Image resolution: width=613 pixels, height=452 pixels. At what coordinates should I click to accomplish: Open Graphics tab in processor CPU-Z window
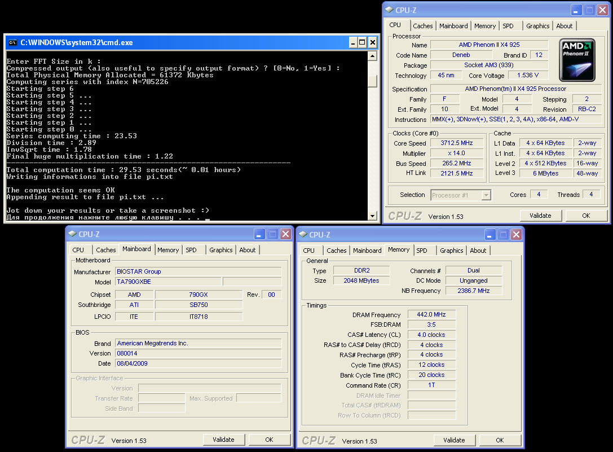(537, 26)
